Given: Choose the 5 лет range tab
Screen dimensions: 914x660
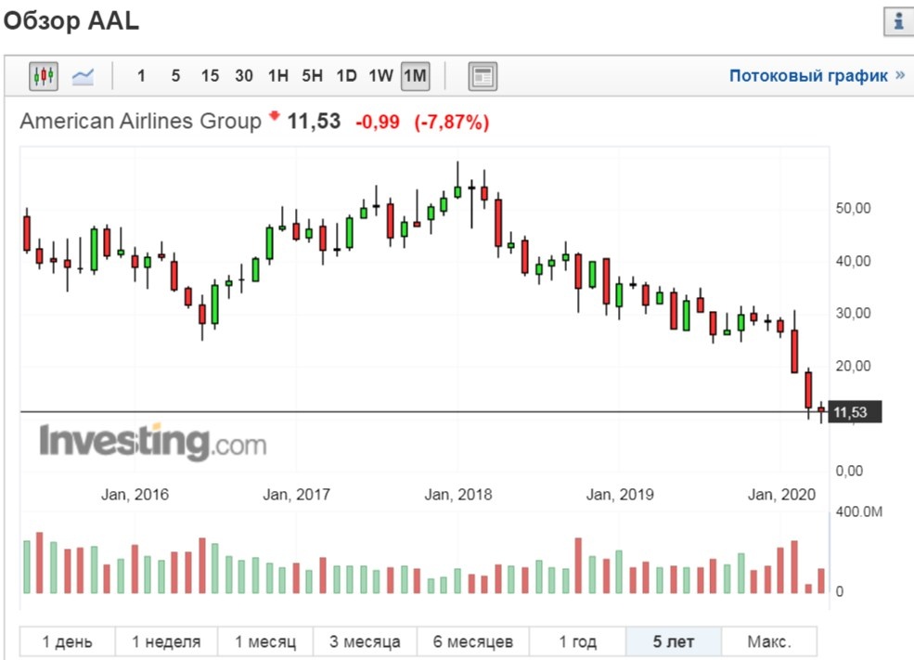Looking at the screenshot, I should coord(674,641).
